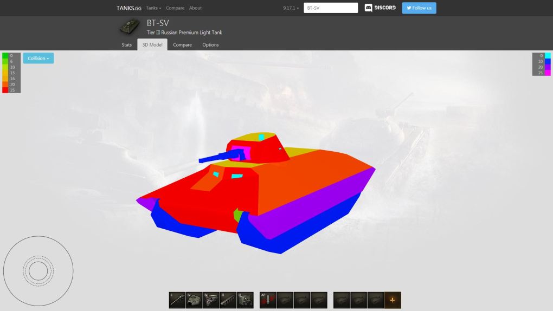This screenshot has height=311, width=553.
Task: Open the 9.17.1 version dropdown
Action: tap(291, 8)
